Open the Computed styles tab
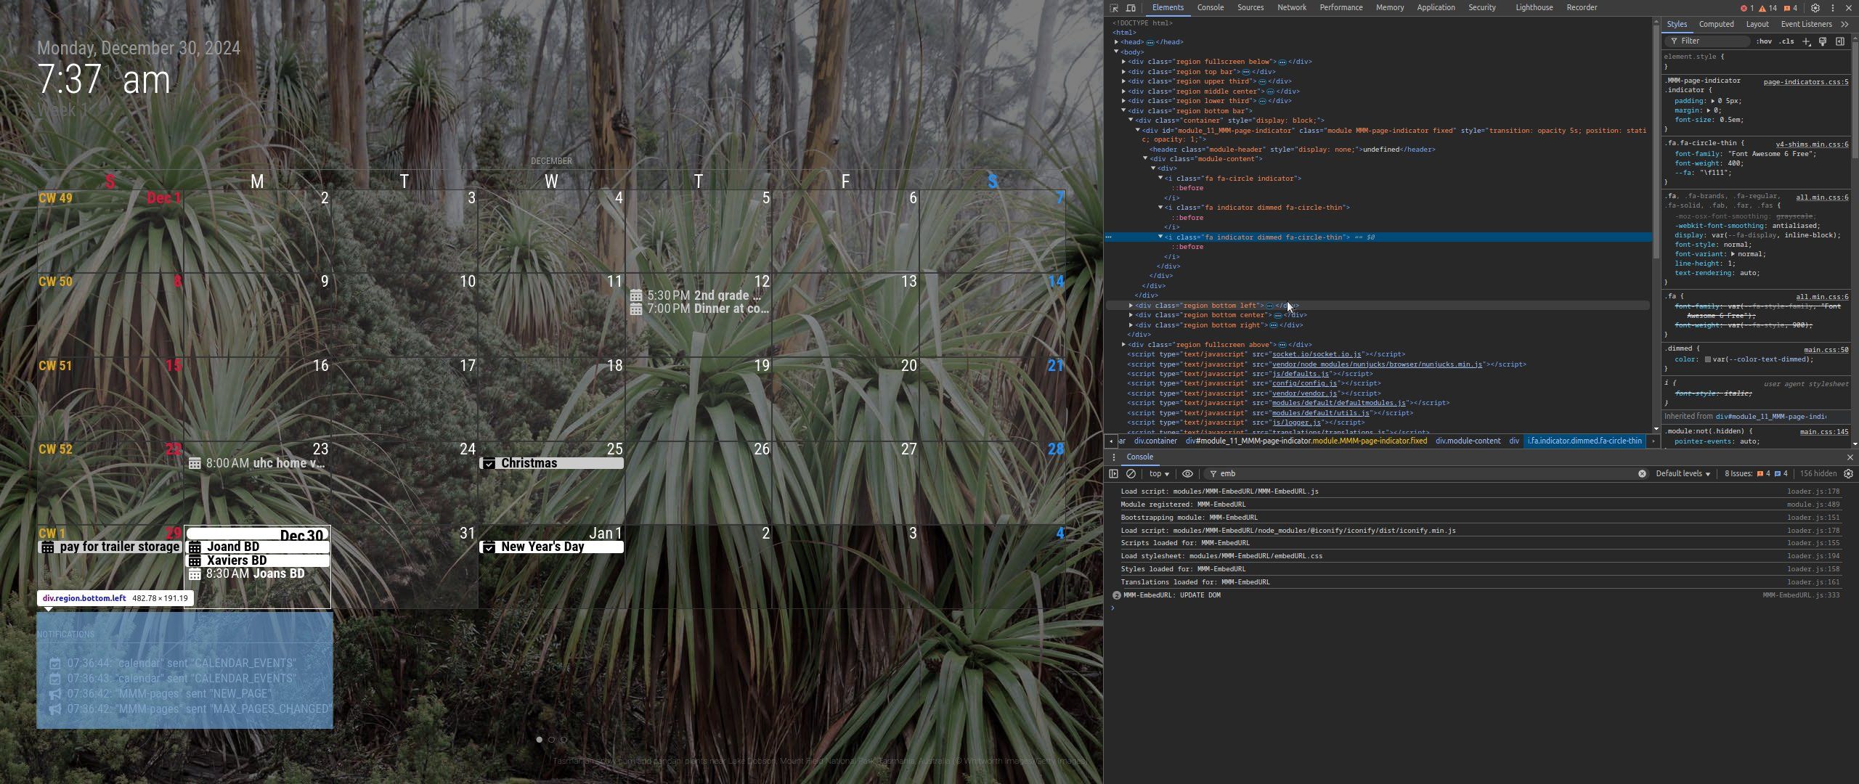The height and width of the screenshot is (784, 1859). 1716,24
